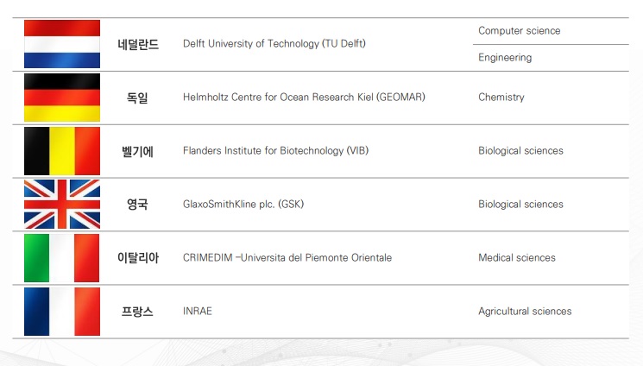Screen dimensions: 643x366
Task: Click the Agricultural sciences field cell
Action: pos(525,312)
